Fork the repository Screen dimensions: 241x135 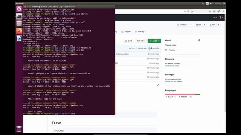[212, 25]
